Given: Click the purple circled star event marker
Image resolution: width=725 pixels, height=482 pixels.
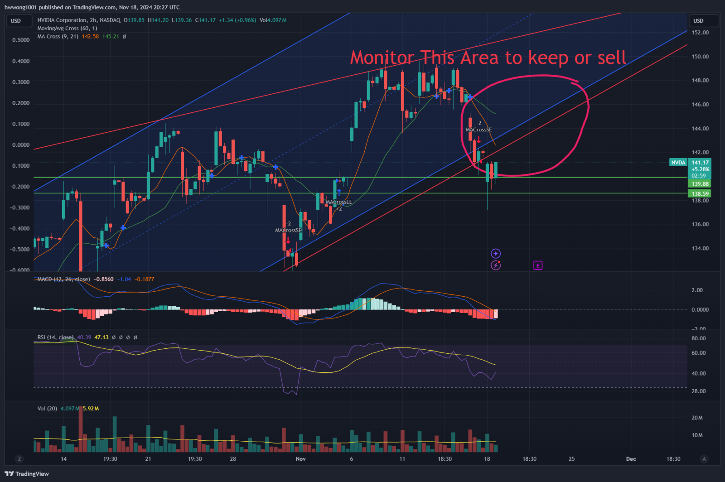Looking at the screenshot, I should pyautogui.click(x=496, y=254).
